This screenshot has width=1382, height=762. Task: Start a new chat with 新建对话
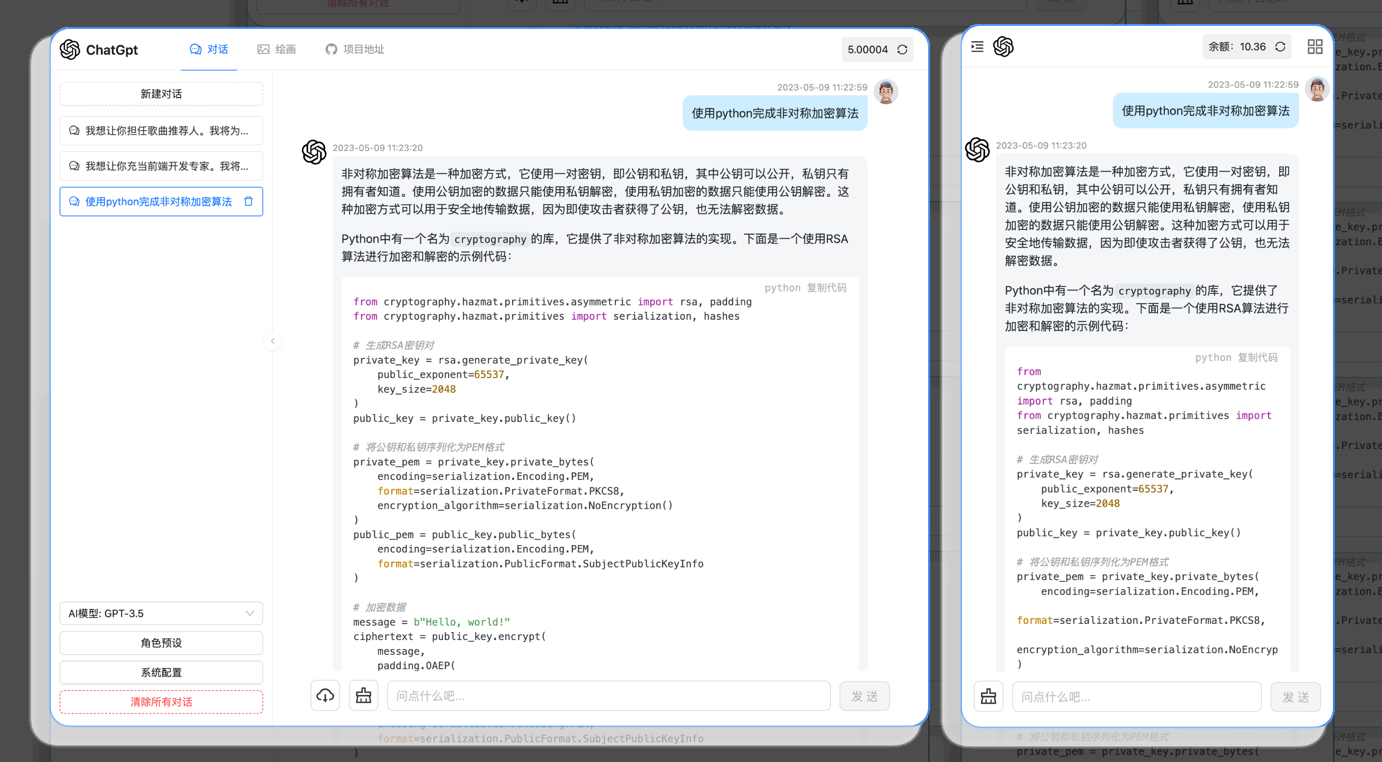tap(161, 94)
